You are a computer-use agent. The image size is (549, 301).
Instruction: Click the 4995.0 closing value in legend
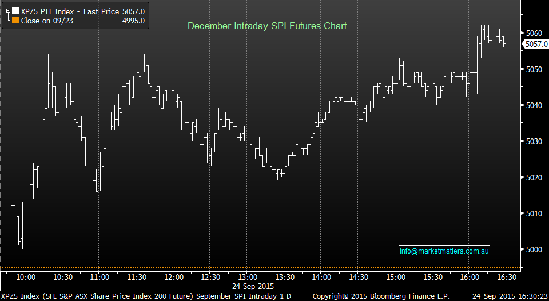pyautogui.click(x=133, y=21)
